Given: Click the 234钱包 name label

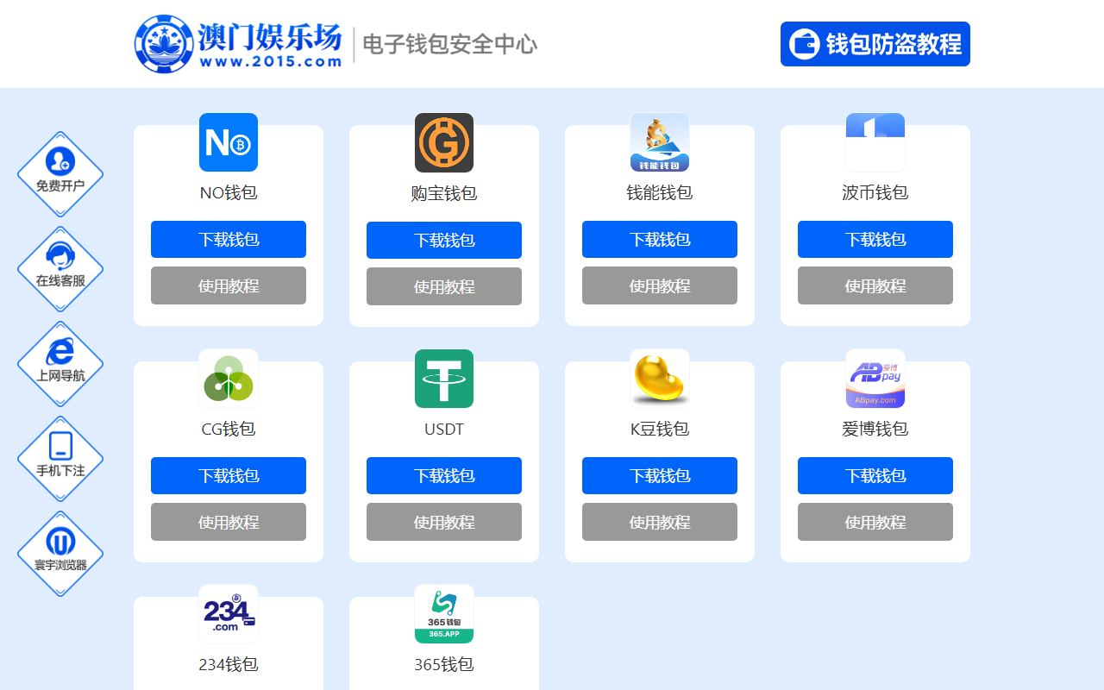Looking at the screenshot, I should 229,664.
